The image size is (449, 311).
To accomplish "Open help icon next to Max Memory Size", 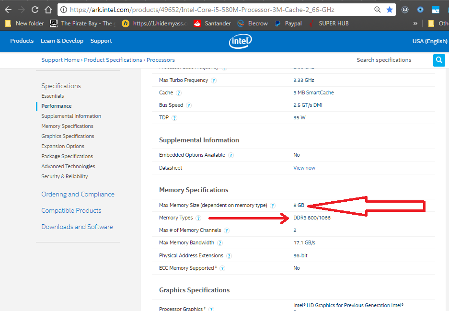I will coord(273,205).
